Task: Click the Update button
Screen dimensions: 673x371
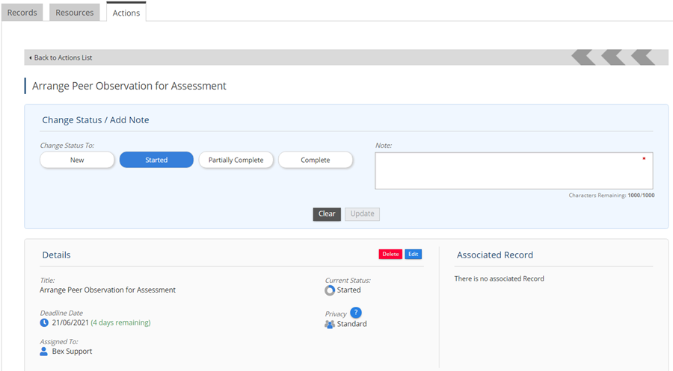Action: pyautogui.click(x=362, y=213)
